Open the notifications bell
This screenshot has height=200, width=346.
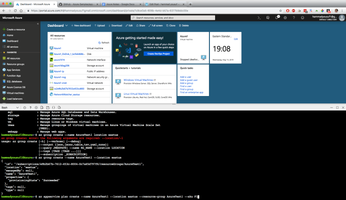277,18
